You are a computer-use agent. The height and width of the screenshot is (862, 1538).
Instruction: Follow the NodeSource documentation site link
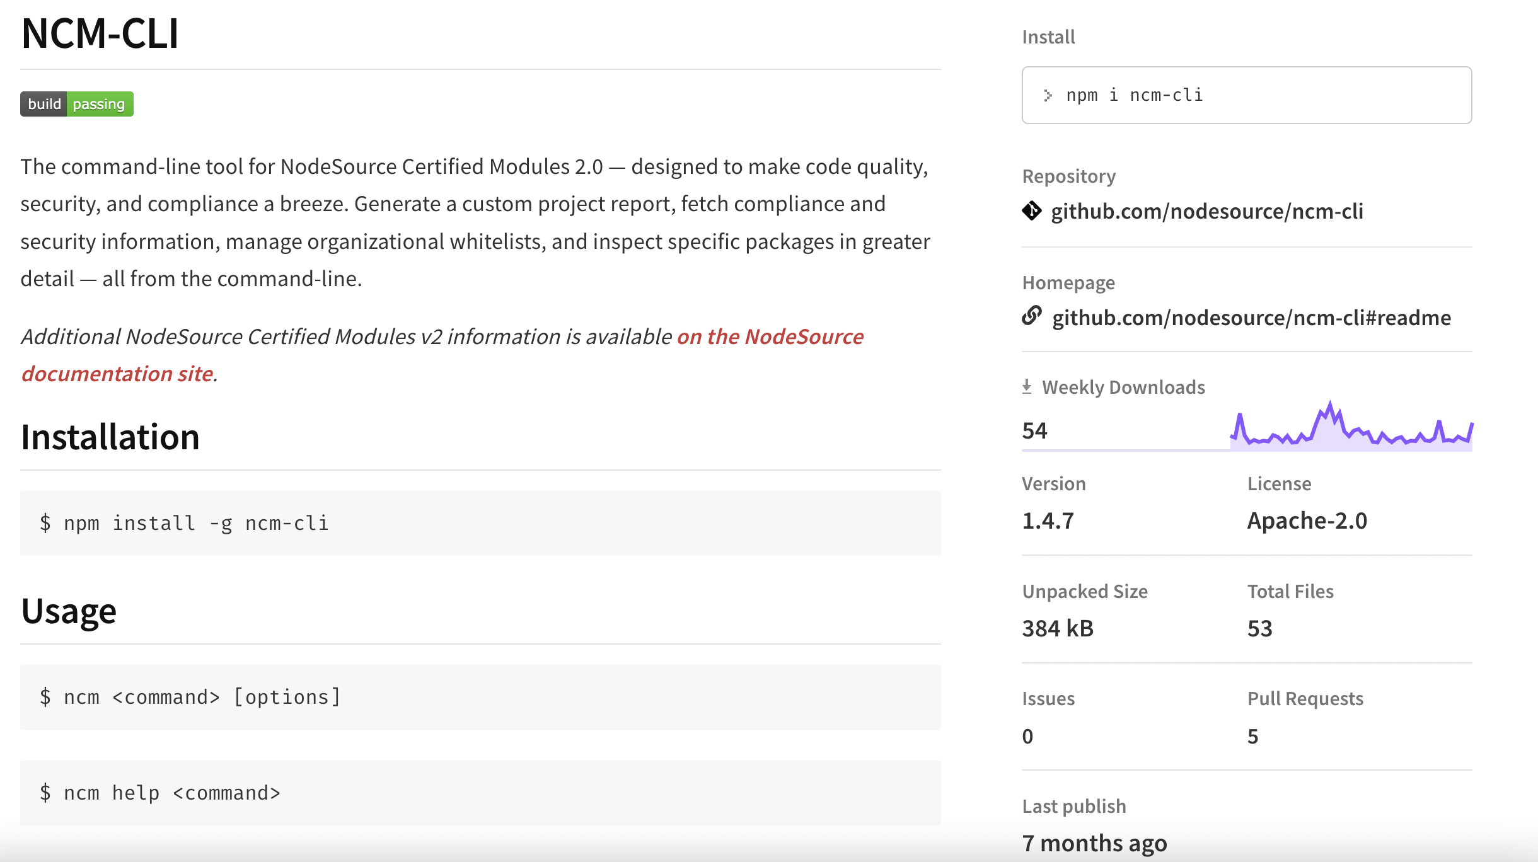click(770, 337)
